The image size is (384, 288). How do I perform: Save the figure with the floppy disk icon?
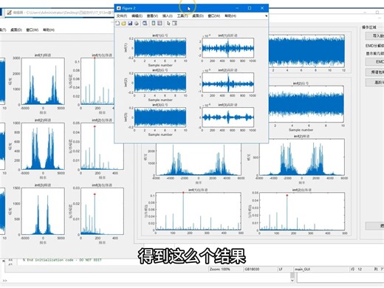(130, 23)
